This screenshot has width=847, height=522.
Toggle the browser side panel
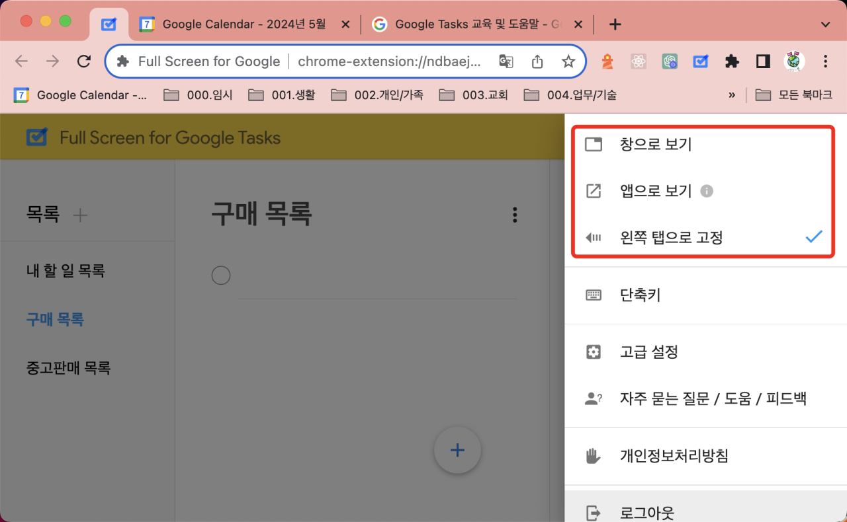pos(763,61)
